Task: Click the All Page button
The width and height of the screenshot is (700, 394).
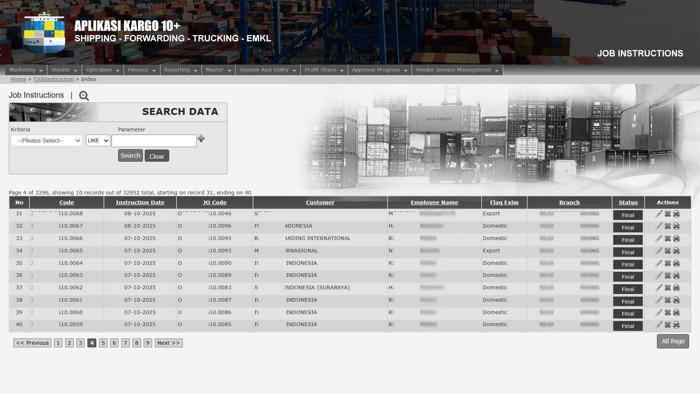Action: point(673,341)
